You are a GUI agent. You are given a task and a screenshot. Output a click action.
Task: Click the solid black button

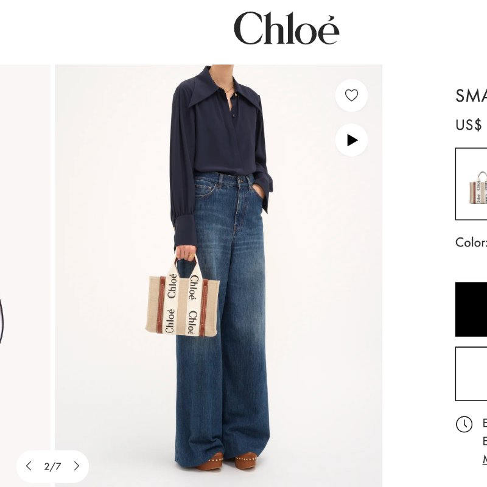pyautogui.click(x=471, y=309)
